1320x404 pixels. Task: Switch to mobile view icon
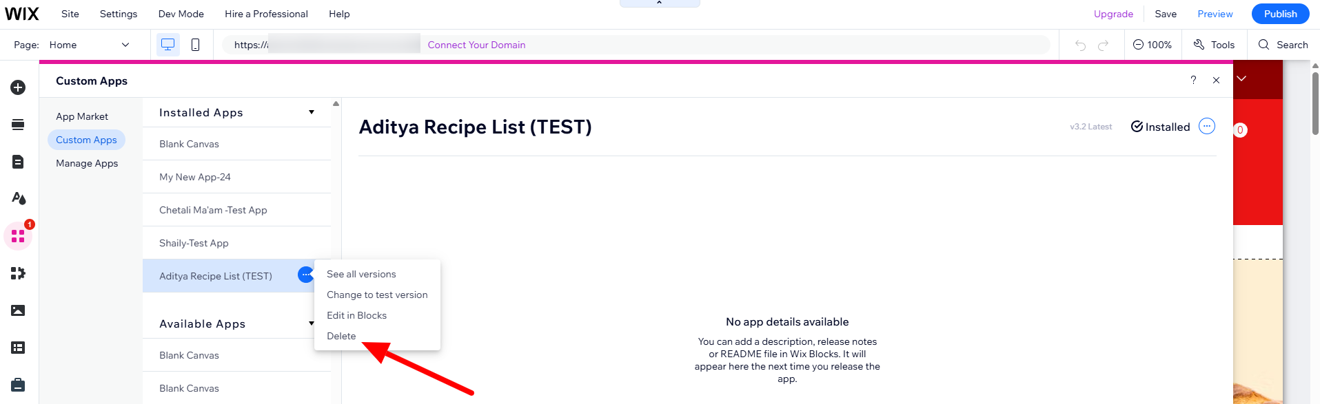pos(196,45)
